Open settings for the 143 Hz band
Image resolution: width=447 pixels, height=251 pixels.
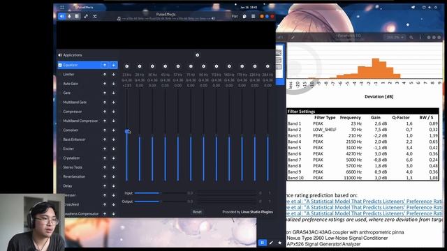coord(229,66)
